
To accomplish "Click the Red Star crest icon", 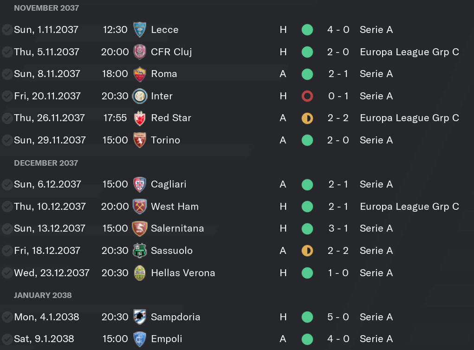I will pyautogui.click(x=140, y=118).
